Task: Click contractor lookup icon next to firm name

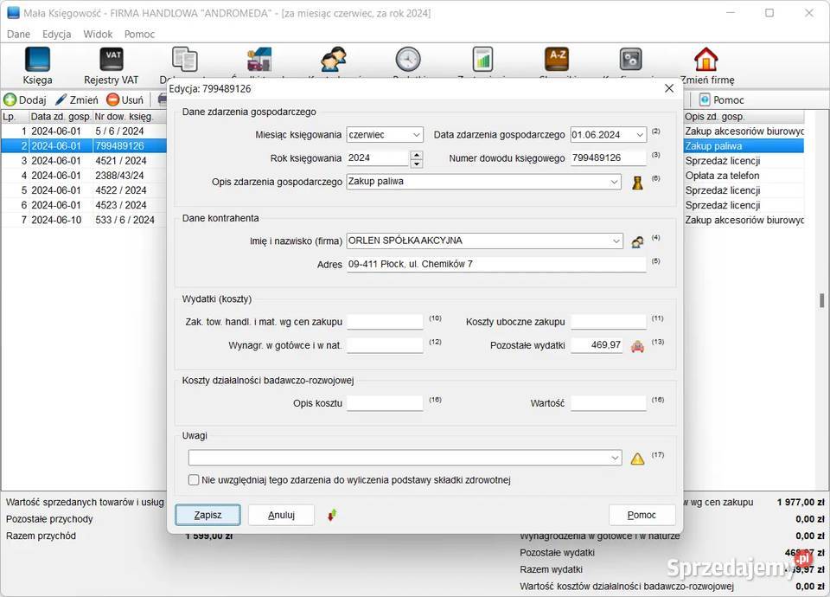Action: click(638, 241)
